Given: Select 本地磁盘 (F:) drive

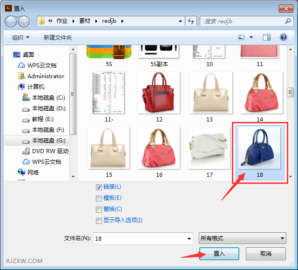Looking at the screenshot, I should 43,130.
